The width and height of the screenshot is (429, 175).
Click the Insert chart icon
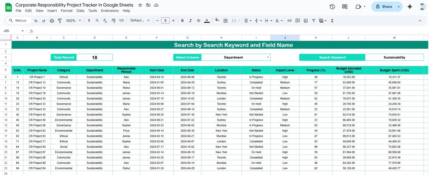306,21
